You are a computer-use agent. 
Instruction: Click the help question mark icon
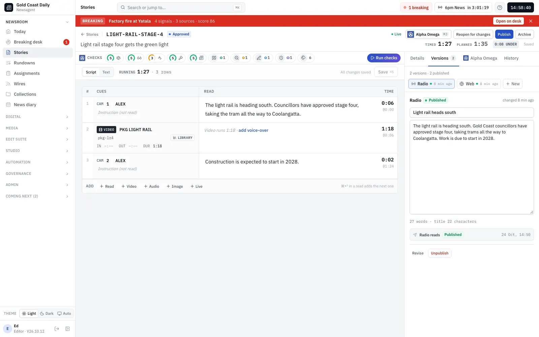tap(500, 7)
